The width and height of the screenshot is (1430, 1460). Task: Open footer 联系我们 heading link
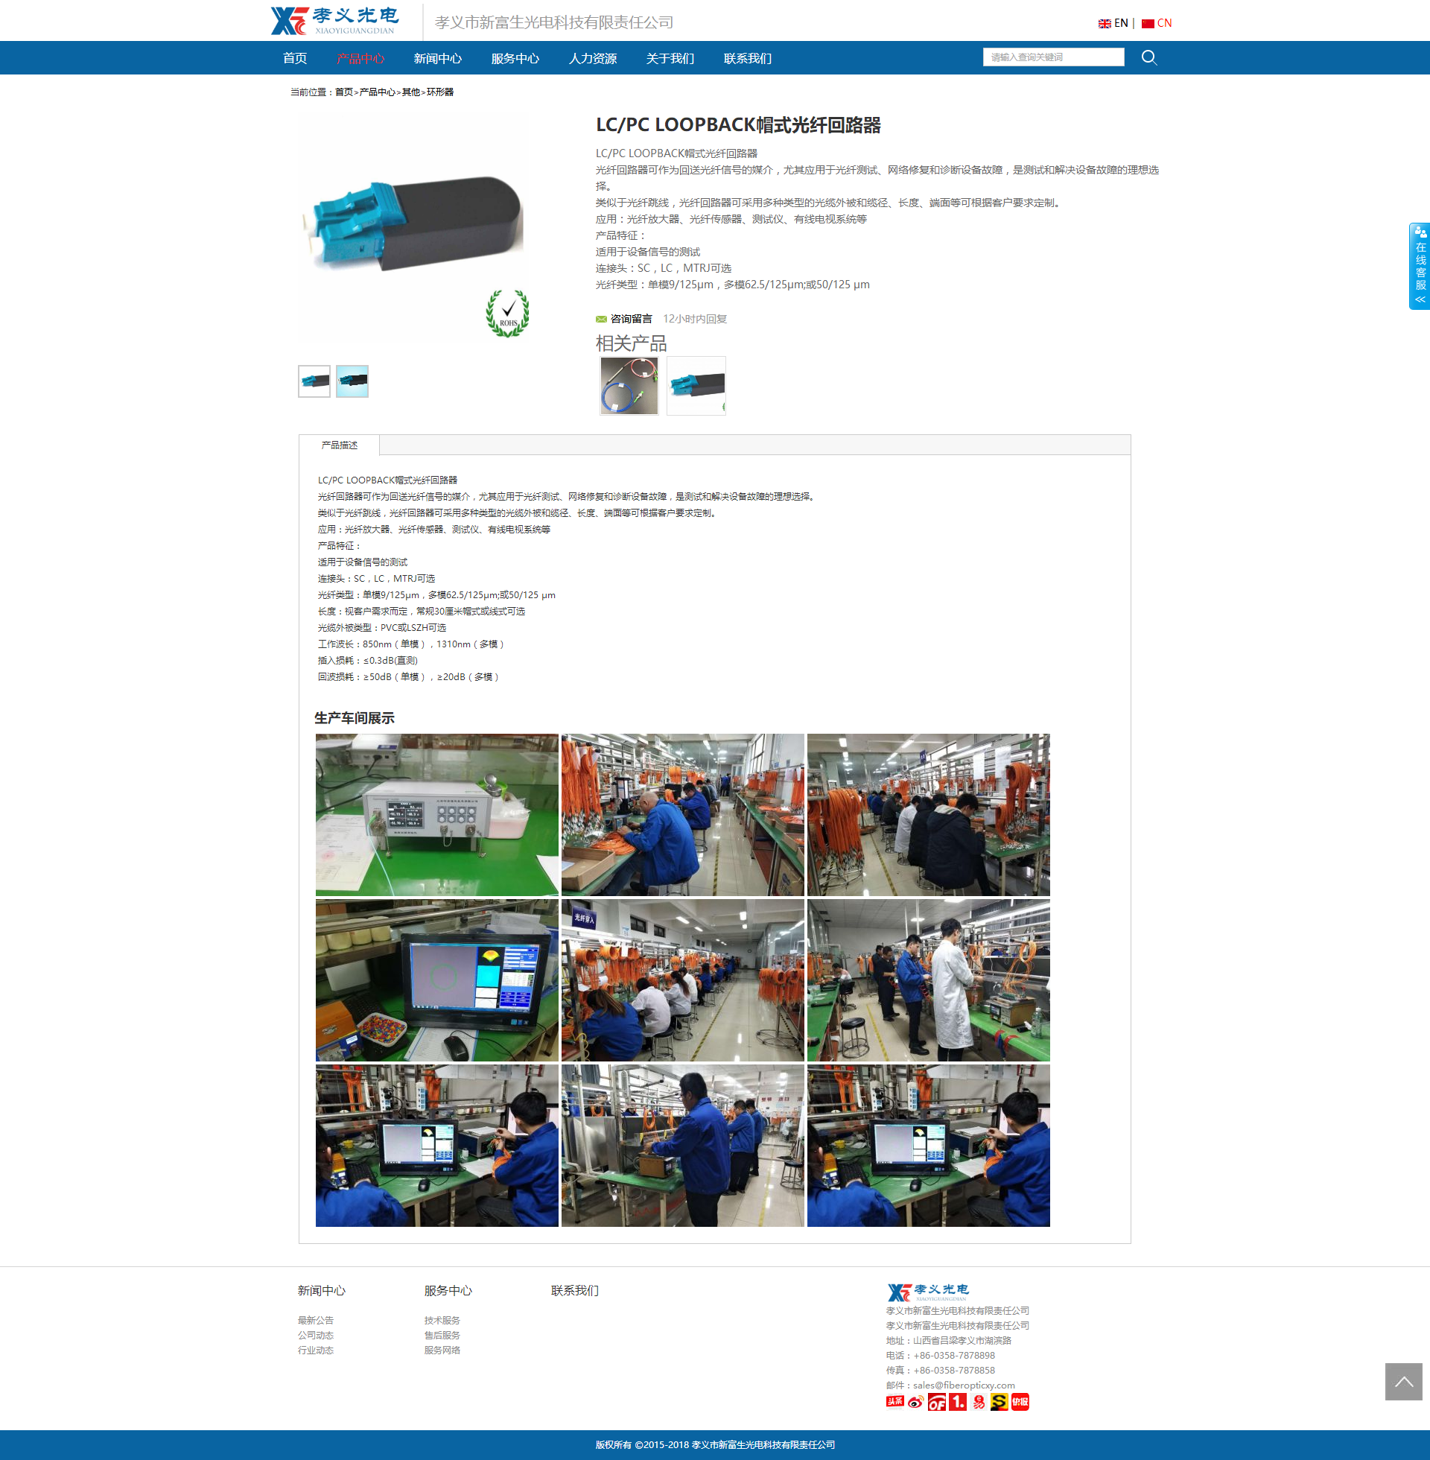[x=575, y=1290]
